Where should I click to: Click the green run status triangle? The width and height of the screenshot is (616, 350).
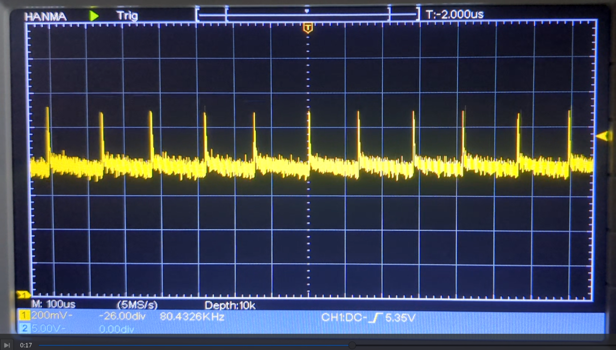point(94,15)
